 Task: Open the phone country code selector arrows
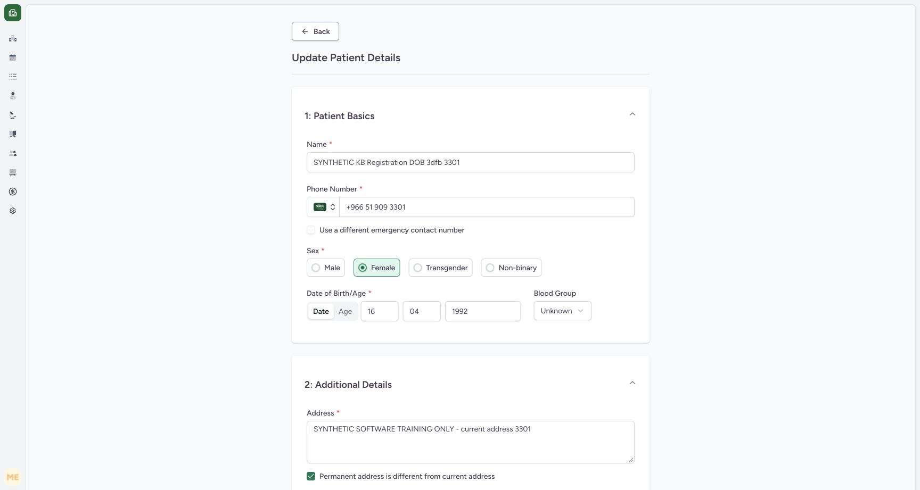click(x=333, y=207)
